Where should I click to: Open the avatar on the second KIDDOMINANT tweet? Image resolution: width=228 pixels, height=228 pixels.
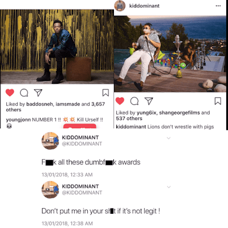(x=50, y=190)
